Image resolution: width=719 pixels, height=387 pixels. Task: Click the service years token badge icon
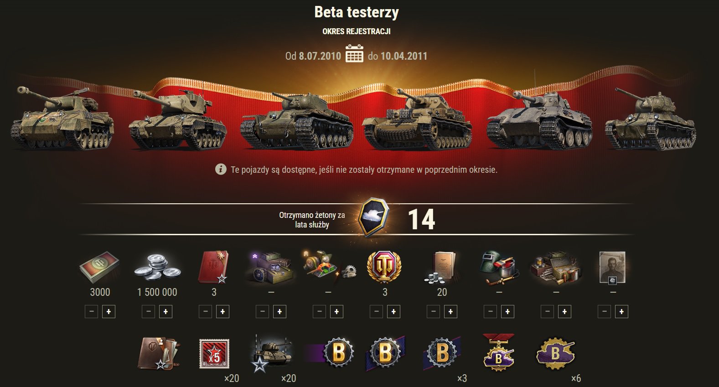coord(374,219)
